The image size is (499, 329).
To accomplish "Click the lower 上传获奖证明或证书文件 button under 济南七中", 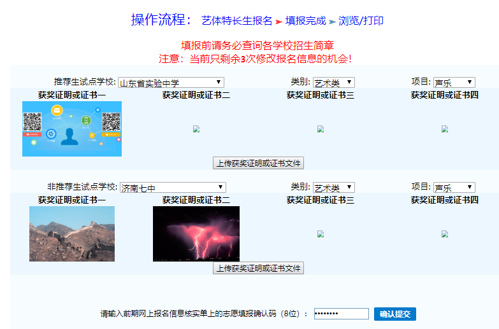I will click(258, 268).
